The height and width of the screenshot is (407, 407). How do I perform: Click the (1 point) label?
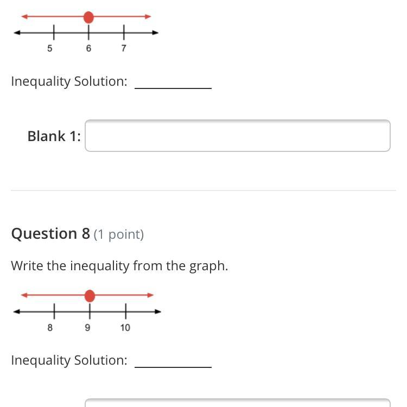click(x=119, y=234)
